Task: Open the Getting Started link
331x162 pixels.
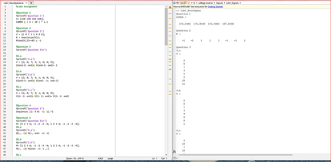Action: [215, 7]
